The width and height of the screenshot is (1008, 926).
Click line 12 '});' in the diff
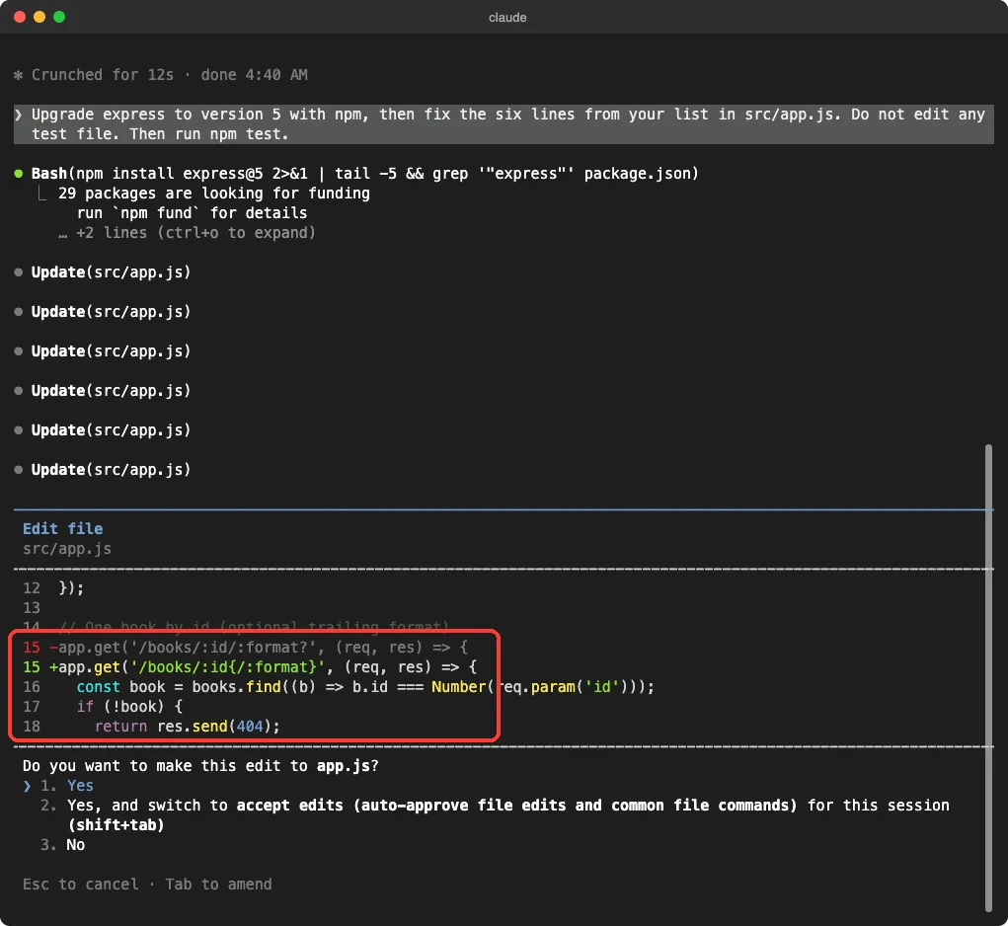coord(53,588)
